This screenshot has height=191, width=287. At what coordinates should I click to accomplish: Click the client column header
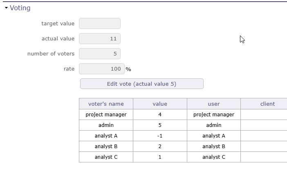[267, 104]
